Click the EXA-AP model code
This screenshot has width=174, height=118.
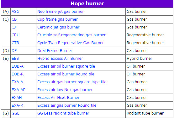[18, 90]
